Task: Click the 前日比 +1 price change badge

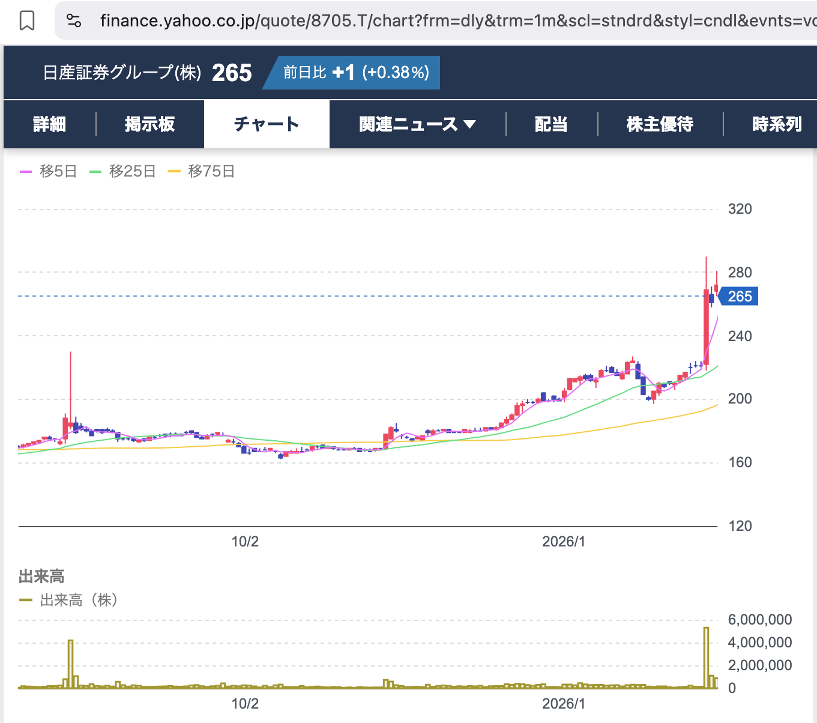Action: point(355,73)
